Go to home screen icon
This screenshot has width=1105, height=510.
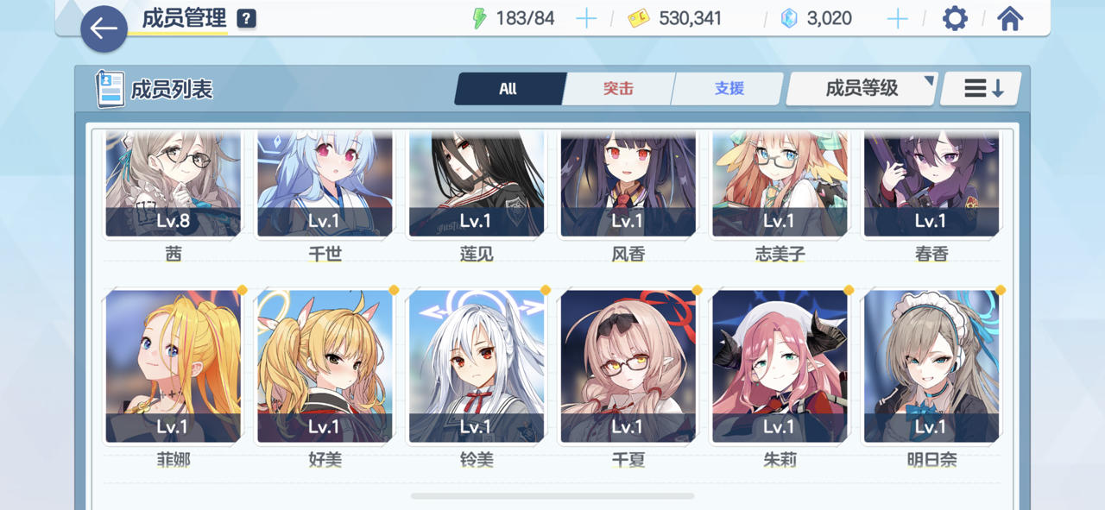(1010, 18)
